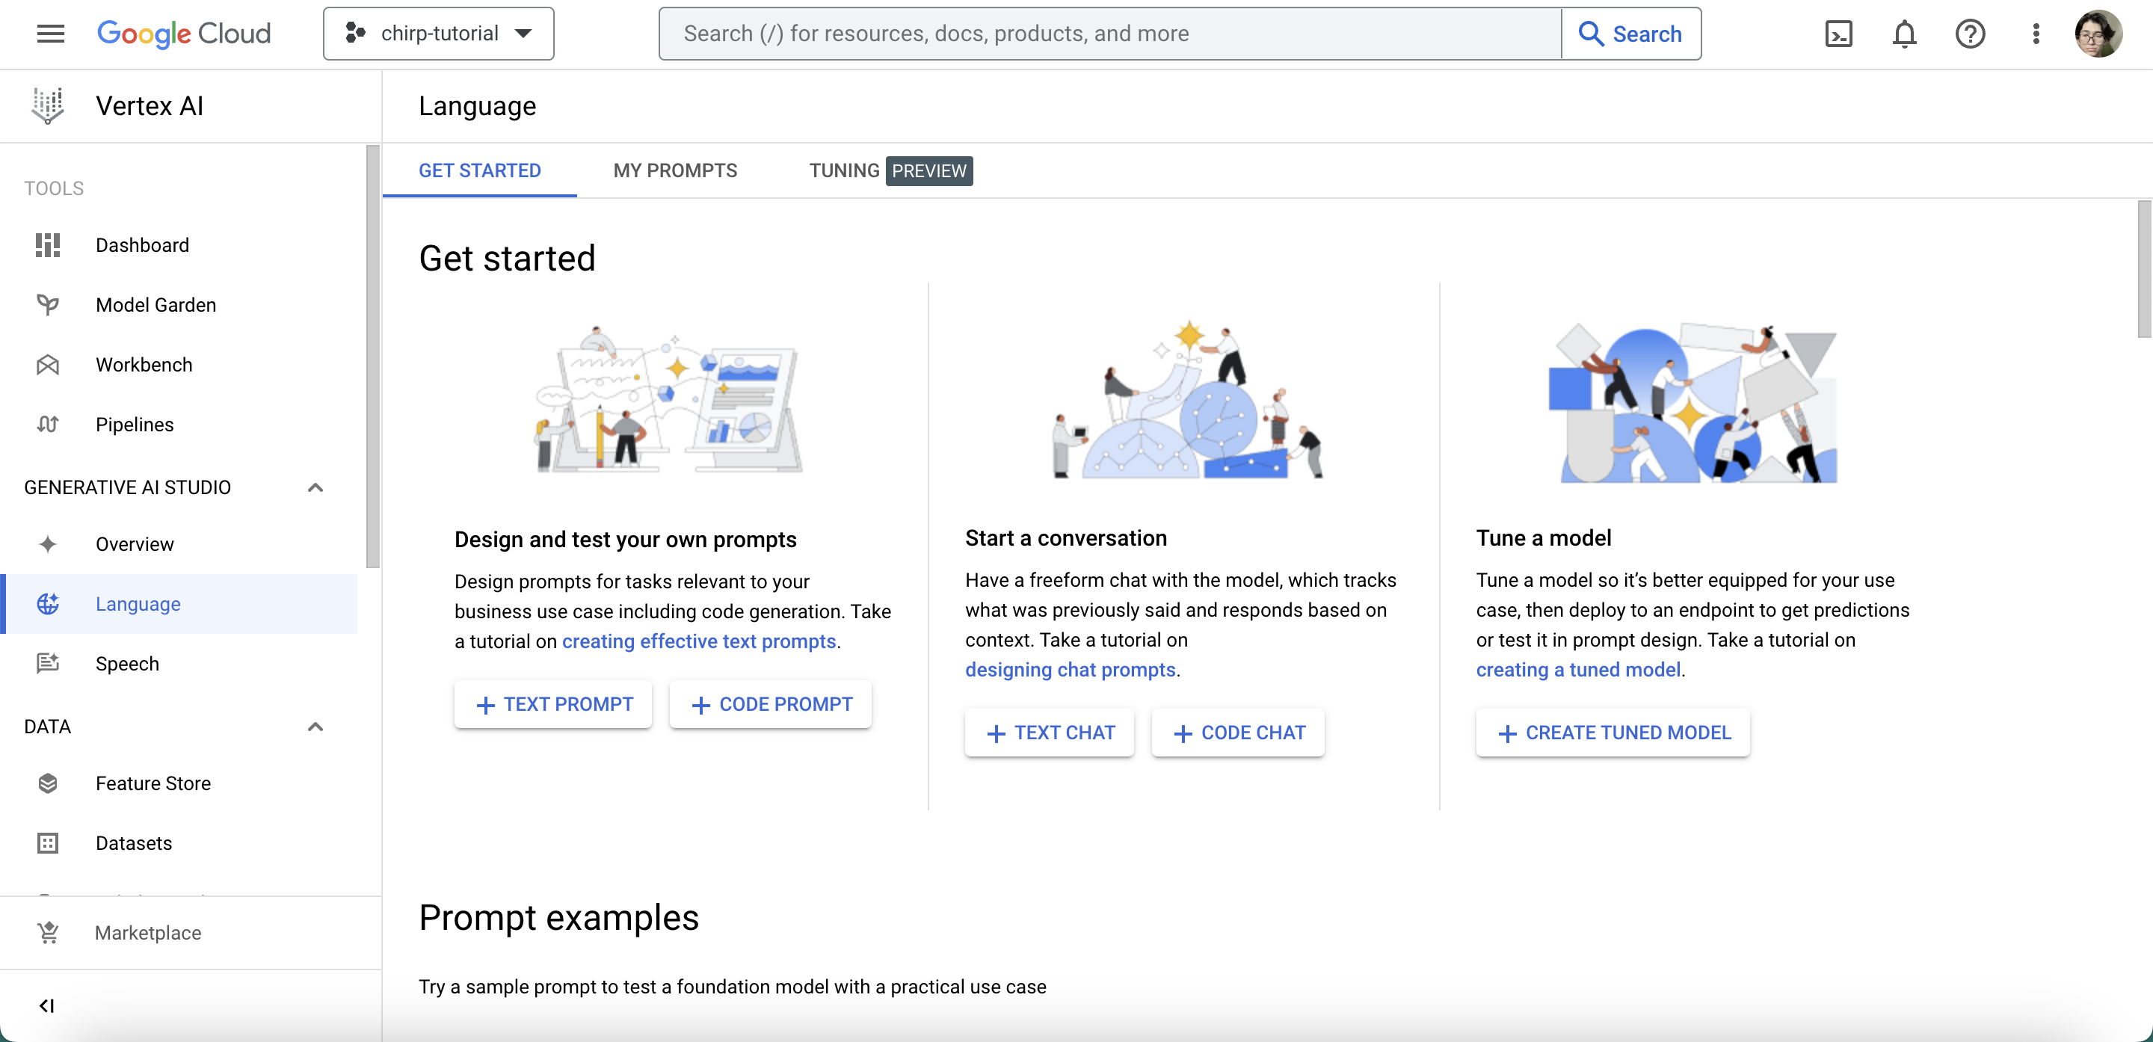Image resolution: width=2153 pixels, height=1042 pixels.
Task: Activate Cloud Shell terminal icon
Action: (x=1838, y=34)
